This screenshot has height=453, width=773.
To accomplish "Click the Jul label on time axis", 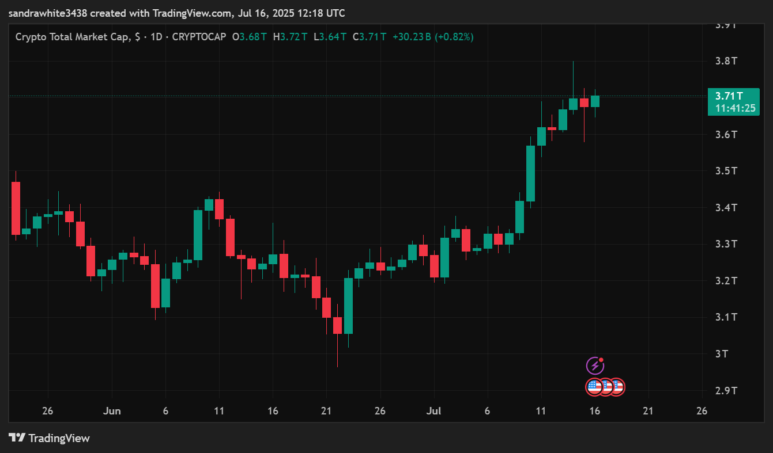I will [433, 411].
